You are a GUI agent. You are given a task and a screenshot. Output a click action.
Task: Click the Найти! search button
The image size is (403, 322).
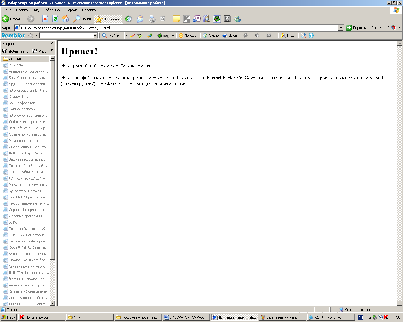point(112,36)
